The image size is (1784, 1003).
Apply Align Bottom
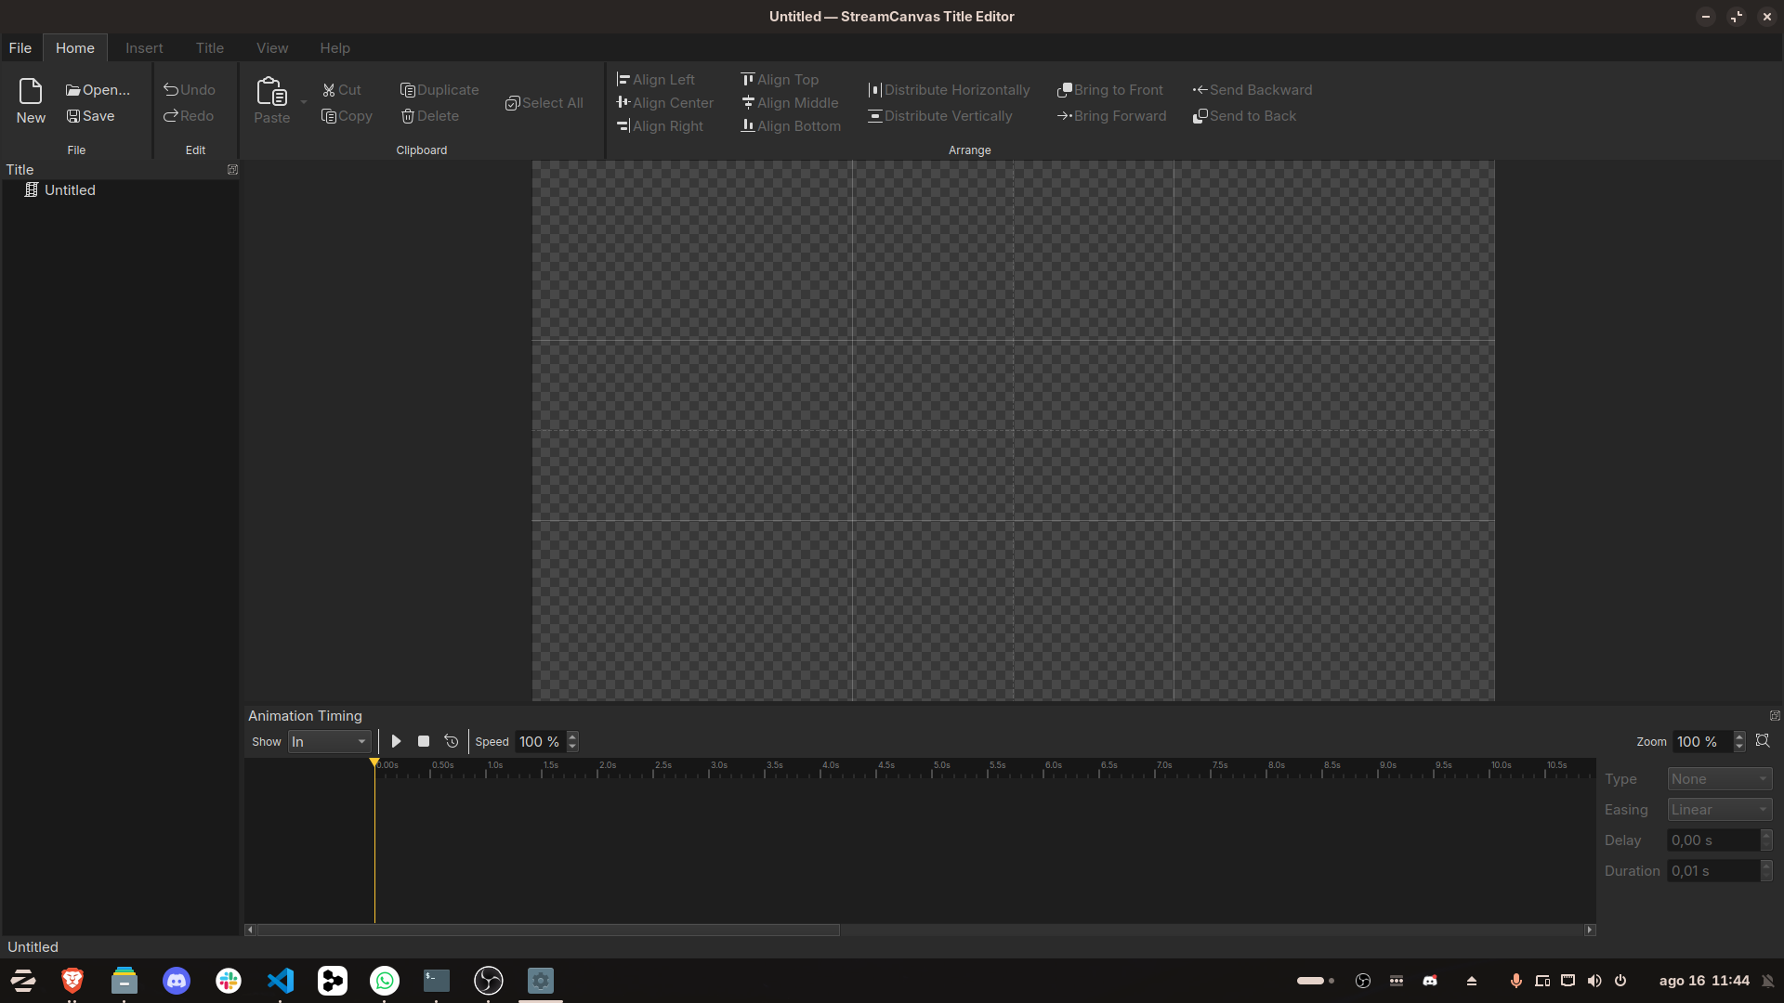click(x=791, y=126)
